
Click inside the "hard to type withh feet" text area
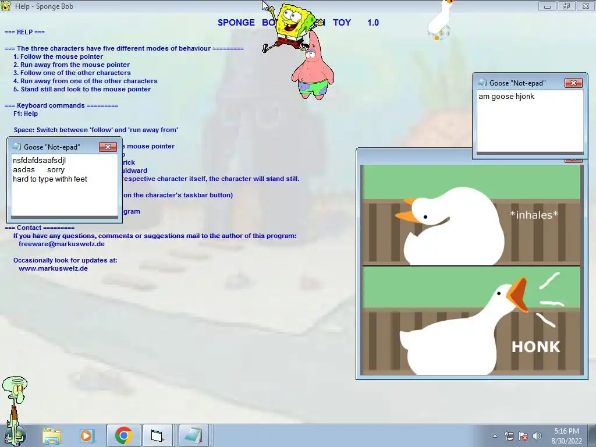click(64, 185)
